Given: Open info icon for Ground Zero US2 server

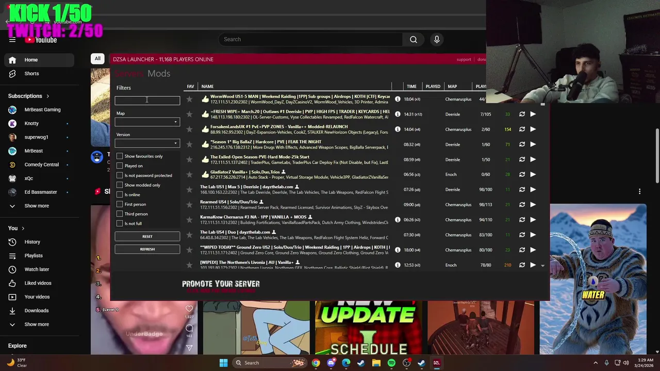Looking at the screenshot, I should pos(398,250).
